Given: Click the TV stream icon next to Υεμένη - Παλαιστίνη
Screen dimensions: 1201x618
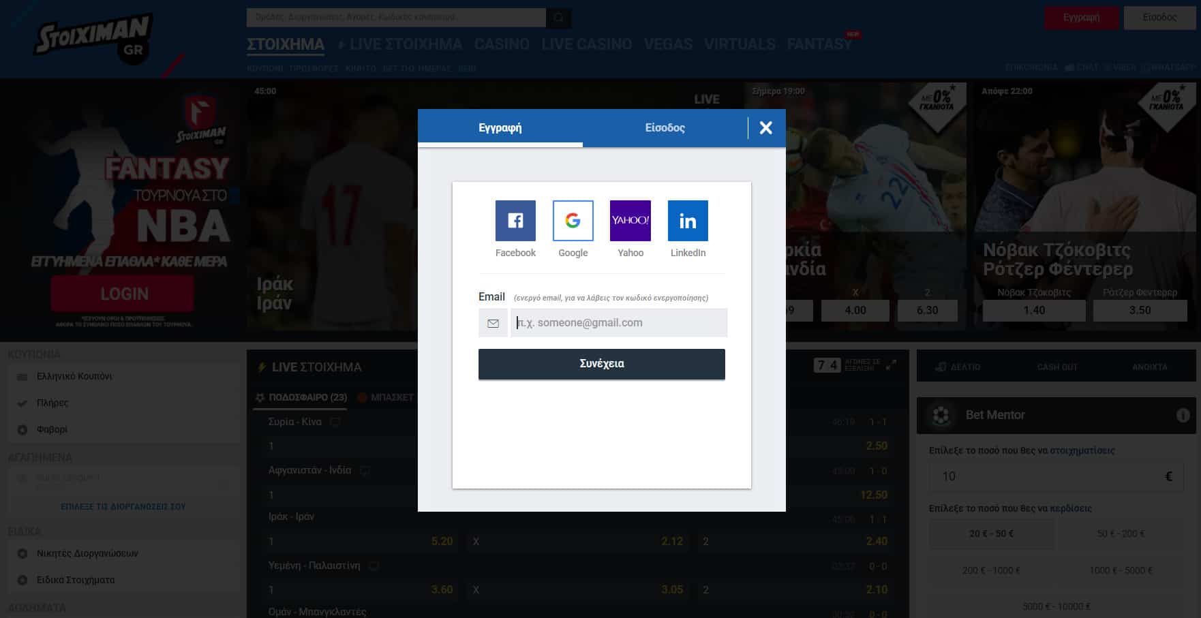Looking at the screenshot, I should pos(374,566).
